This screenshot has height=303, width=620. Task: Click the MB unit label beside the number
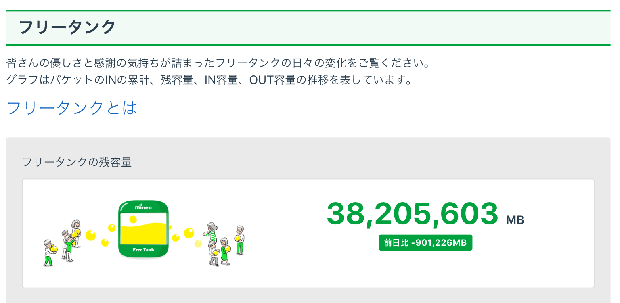click(515, 220)
